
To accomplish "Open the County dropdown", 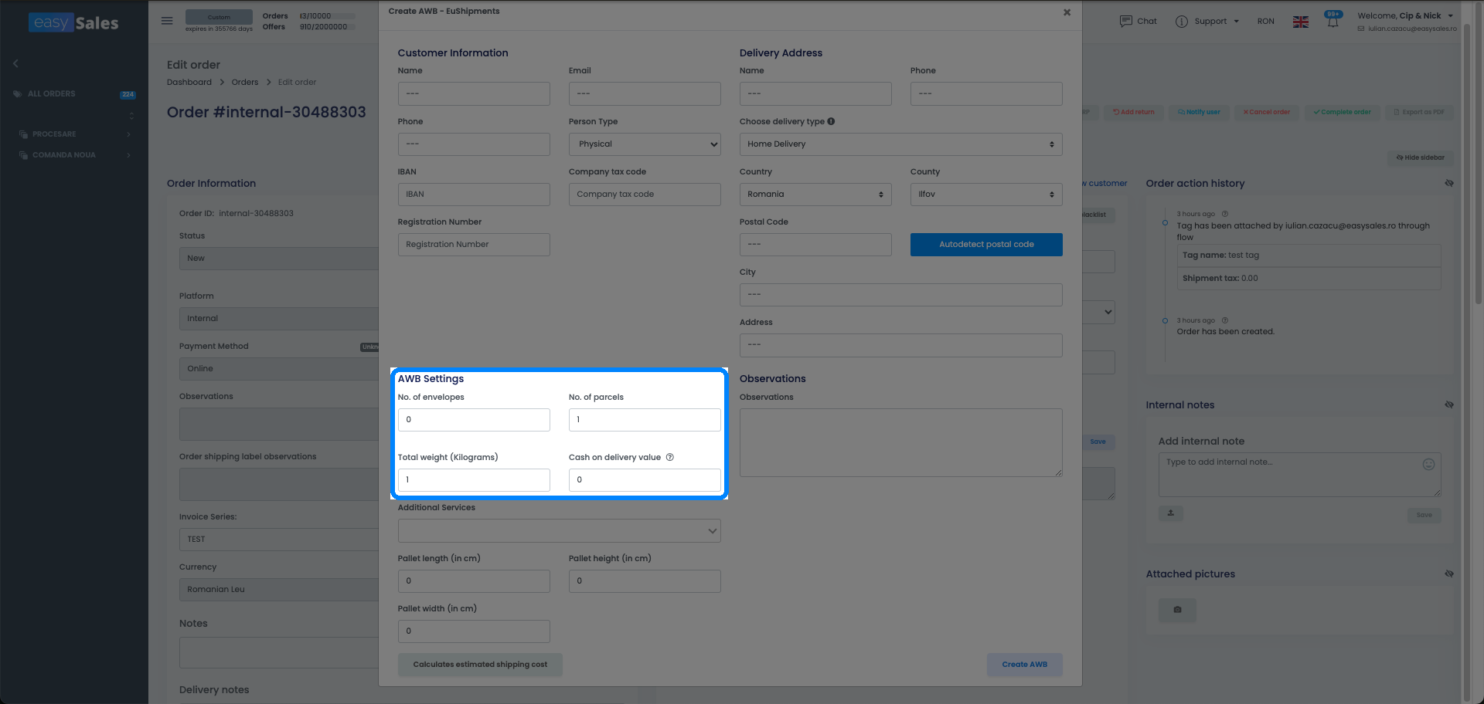I will pos(986,195).
